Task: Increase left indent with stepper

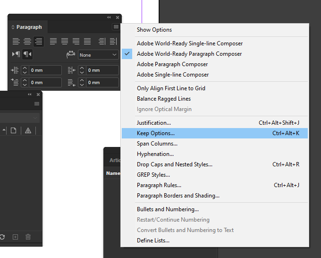Action: point(25,68)
